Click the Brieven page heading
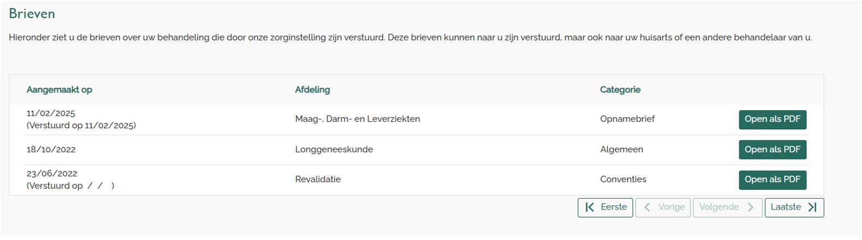Screen dimensions: 862x240 pyautogui.click(x=32, y=14)
